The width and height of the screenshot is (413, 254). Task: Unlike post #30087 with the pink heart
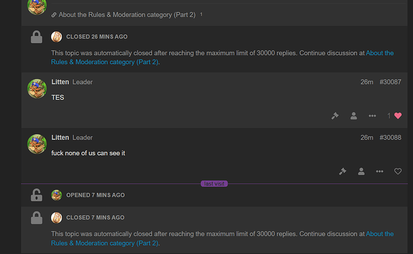(398, 116)
